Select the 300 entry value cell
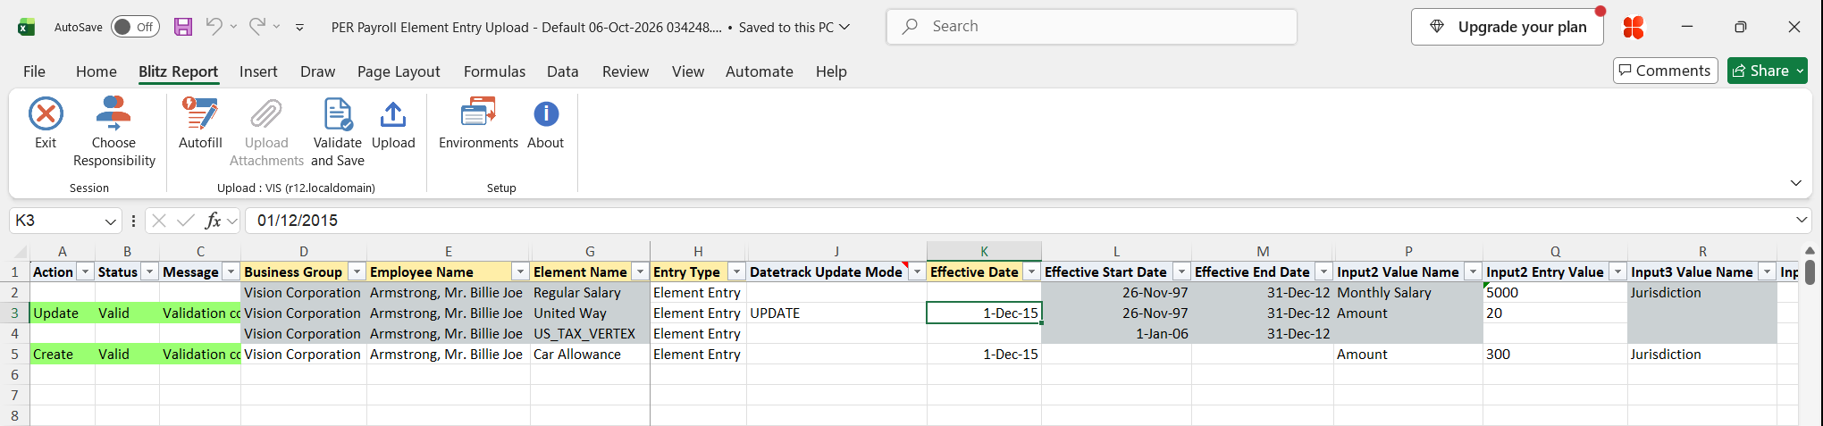The height and width of the screenshot is (426, 1823). point(1555,355)
